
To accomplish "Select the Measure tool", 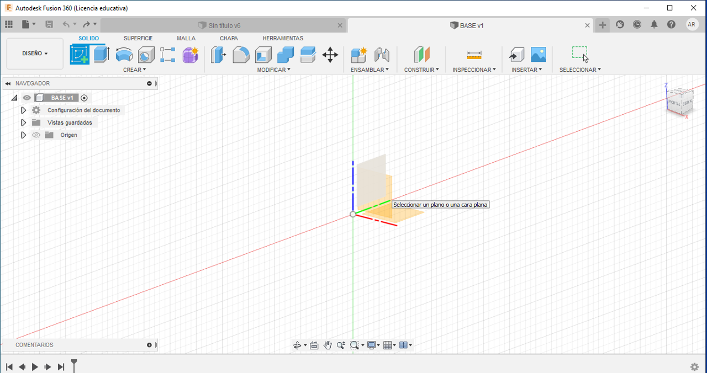I will click(474, 55).
